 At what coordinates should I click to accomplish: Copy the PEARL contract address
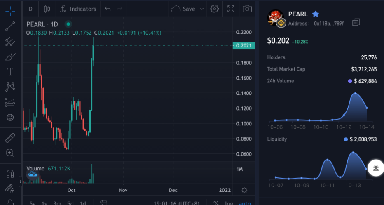point(356,22)
